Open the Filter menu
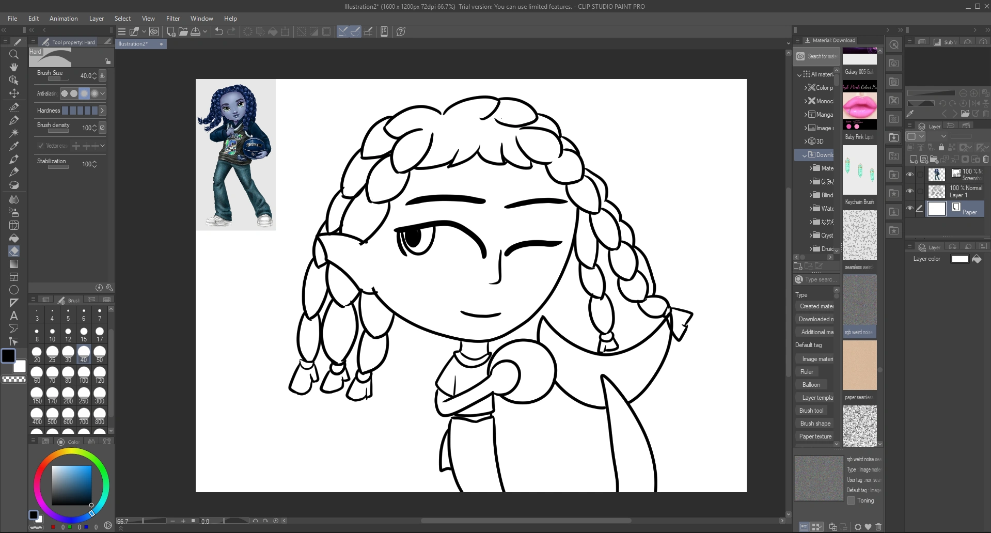Viewport: 991px width, 533px height. [x=172, y=18]
